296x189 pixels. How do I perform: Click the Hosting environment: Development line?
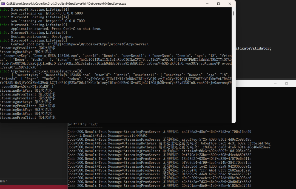[42, 37]
